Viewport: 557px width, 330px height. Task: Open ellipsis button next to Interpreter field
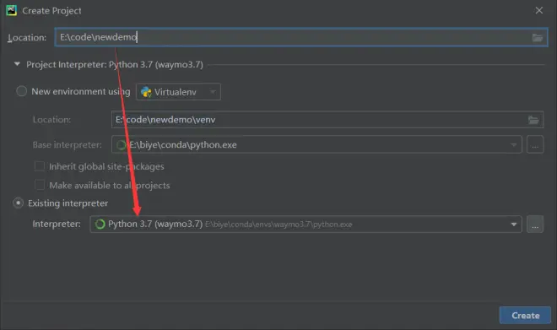(x=535, y=225)
